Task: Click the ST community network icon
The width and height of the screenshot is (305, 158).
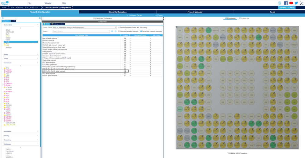Action: pyautogui.click(x=301, y=3)
